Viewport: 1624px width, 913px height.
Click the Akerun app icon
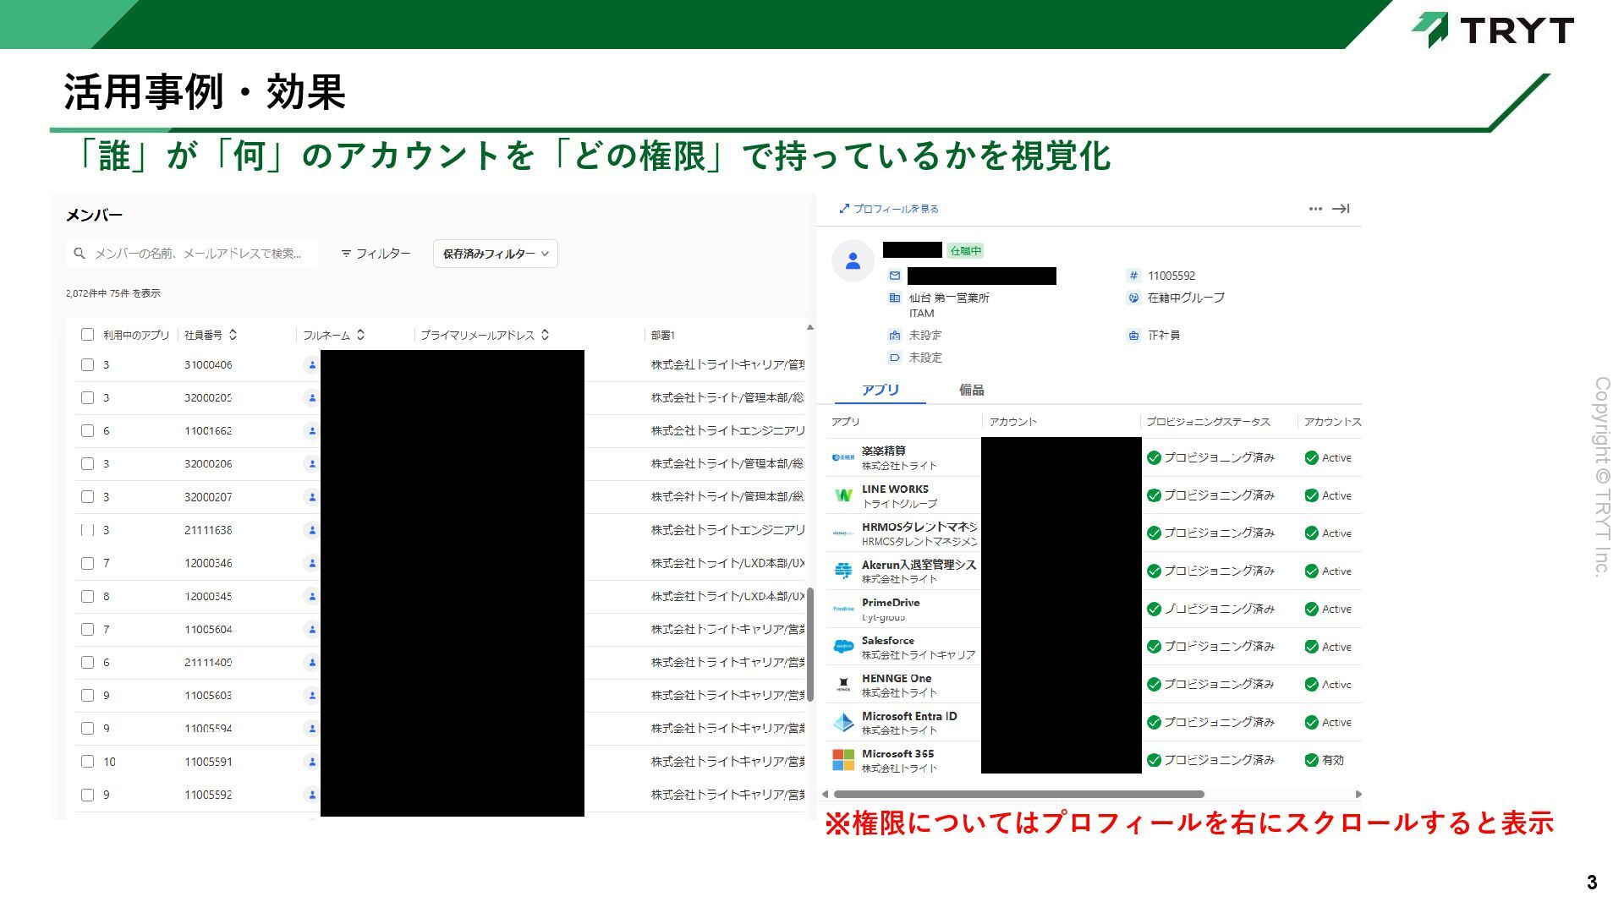click(x=843, y=571)
